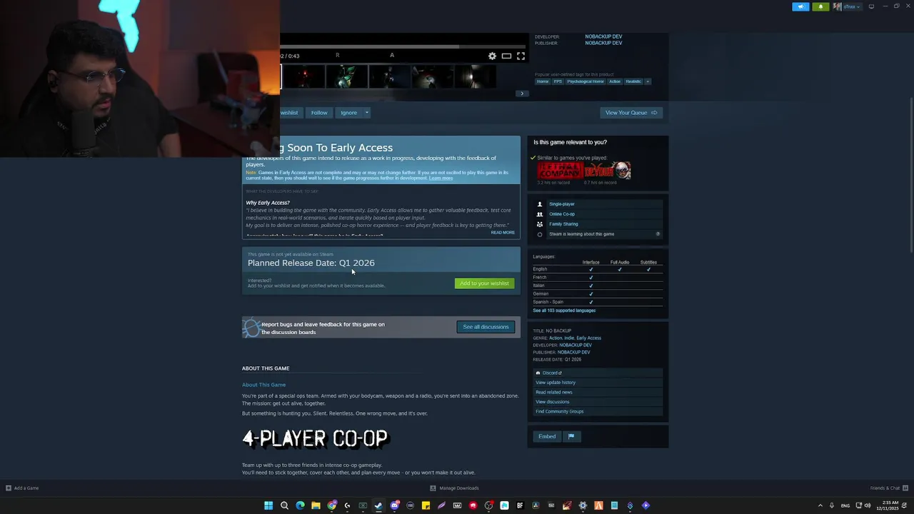Open File Explorer from taskbar

(316, 505)
